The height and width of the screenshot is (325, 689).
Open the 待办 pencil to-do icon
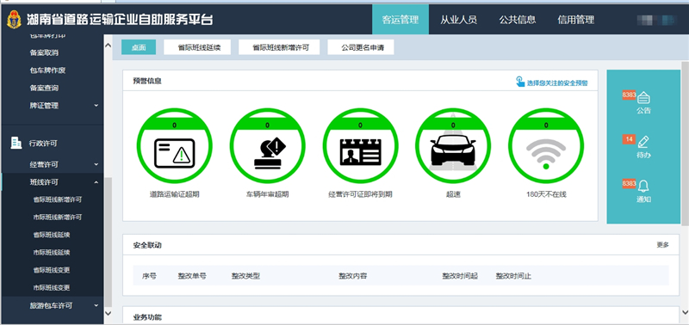pyautogui.click(x=643, y=142)
